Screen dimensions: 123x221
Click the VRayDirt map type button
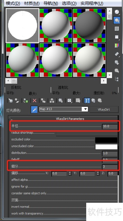[x=104, y=110]
